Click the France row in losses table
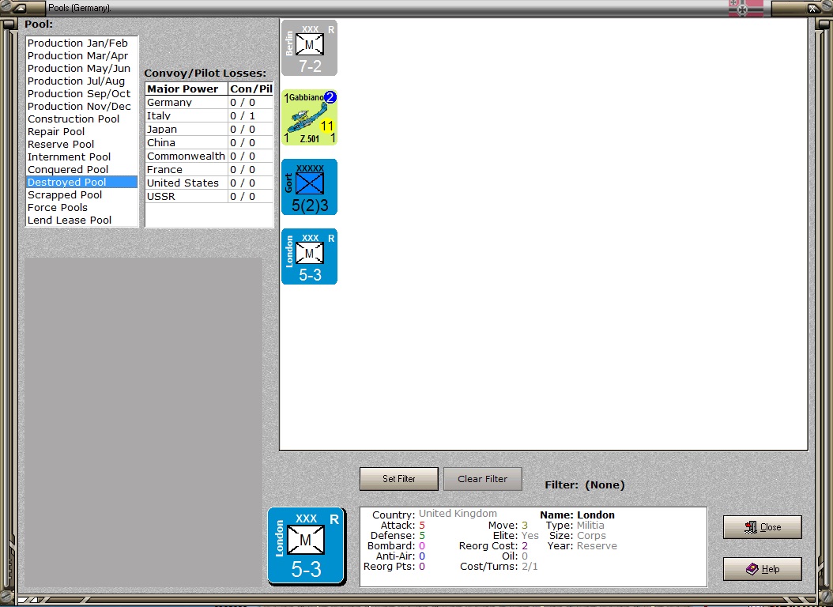This screenshot has width=833, height=607. pos(209,169)
